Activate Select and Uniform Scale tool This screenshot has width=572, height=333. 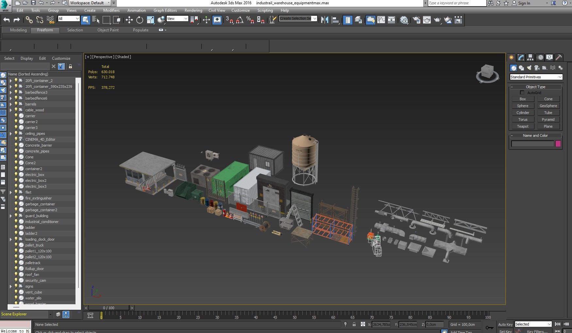pyautogui.click(x=150, y=20)
